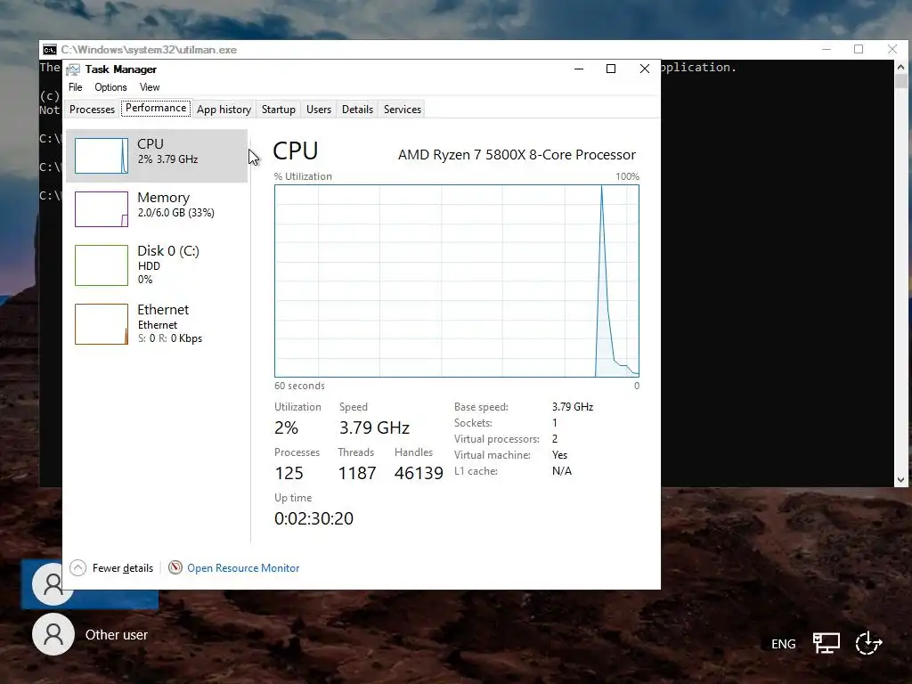
Task: Click the 'AMD Ryzen 7 5800X 8-Core Processor' text
Action: 517,155
